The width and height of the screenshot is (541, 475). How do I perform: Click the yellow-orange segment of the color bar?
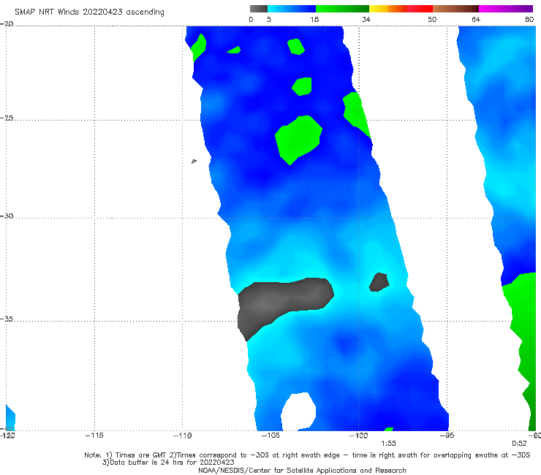coord(388,9)
